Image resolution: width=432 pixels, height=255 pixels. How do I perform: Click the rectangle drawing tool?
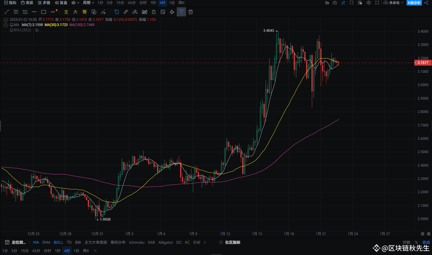tap(44, 12)
